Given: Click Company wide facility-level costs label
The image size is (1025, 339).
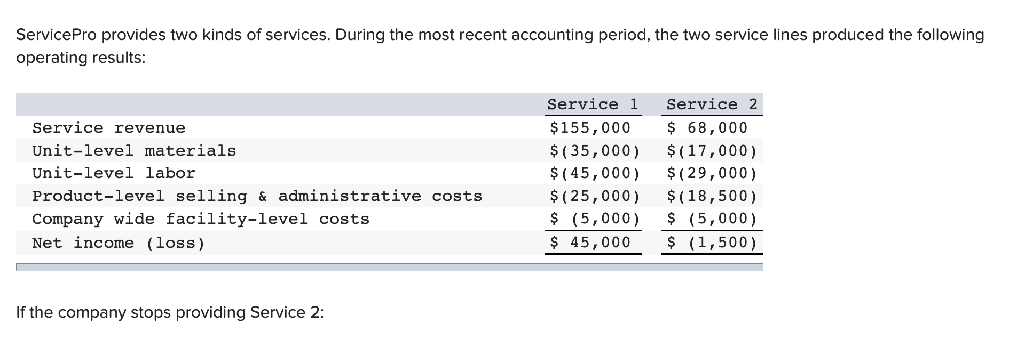Looking at the screenshot, I should pos(201,219).
